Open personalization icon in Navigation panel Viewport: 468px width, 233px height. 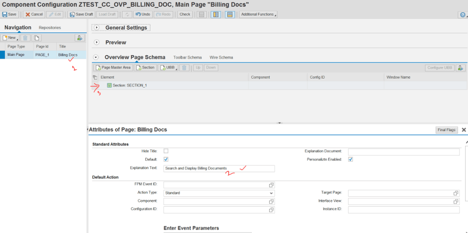pos(80,38)
